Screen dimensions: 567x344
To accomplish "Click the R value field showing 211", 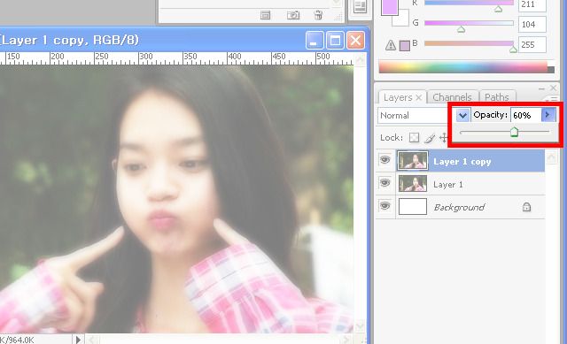I will pyautogui.click(x=532, y=4).
